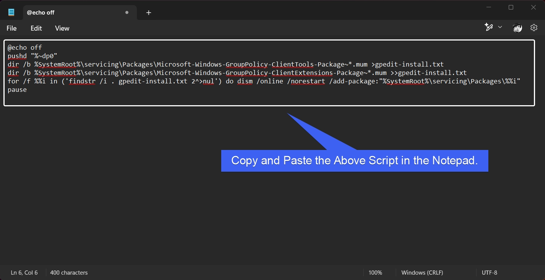Expand the chevron beside the rewrite icon

click(x=500, y=27)
